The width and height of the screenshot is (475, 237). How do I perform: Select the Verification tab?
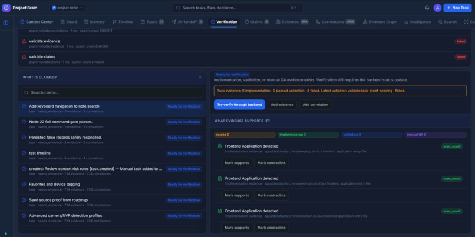coord(224,22)
